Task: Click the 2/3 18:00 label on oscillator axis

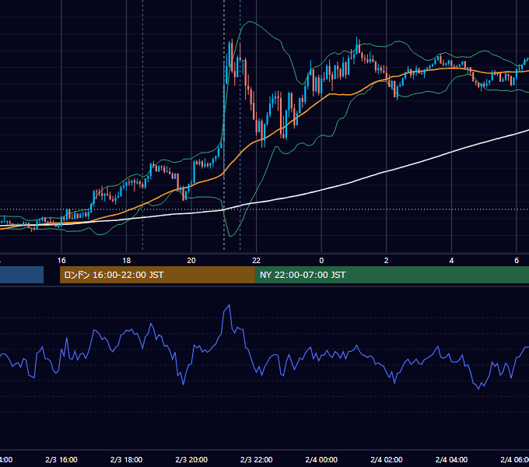Action: coord(127,459)
